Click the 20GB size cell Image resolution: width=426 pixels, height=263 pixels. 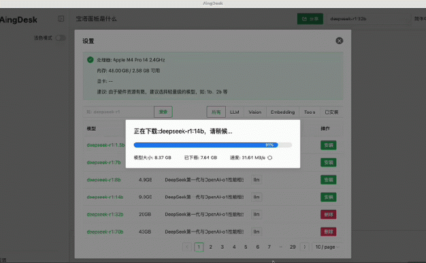point(145,215)
